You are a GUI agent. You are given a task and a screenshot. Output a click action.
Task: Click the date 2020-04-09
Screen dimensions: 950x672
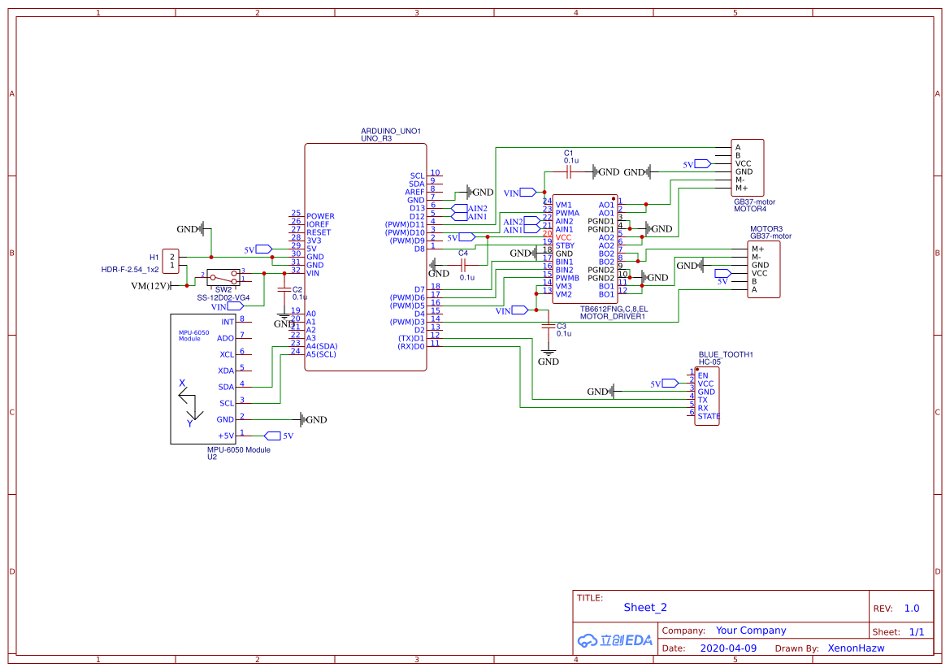tap(728, 648)
